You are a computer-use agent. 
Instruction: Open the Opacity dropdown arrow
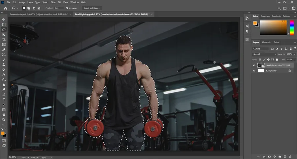tap(294, 54)
